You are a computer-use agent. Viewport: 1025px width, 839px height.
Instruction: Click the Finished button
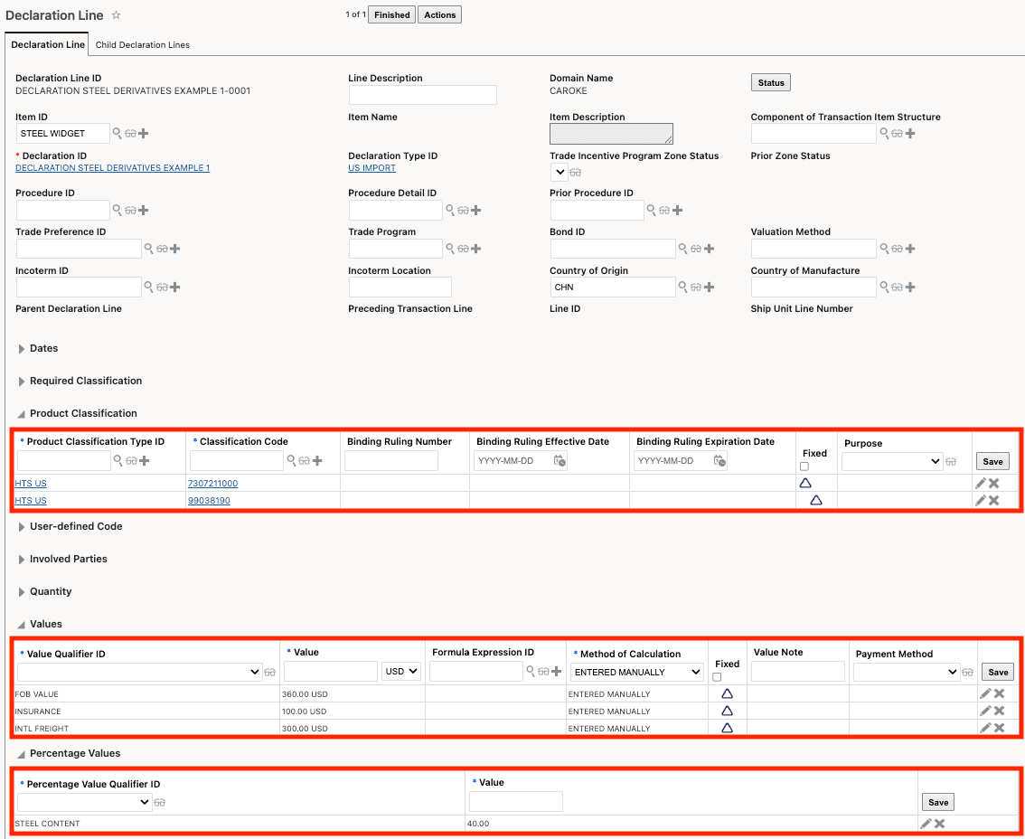[x=391, y=15]
